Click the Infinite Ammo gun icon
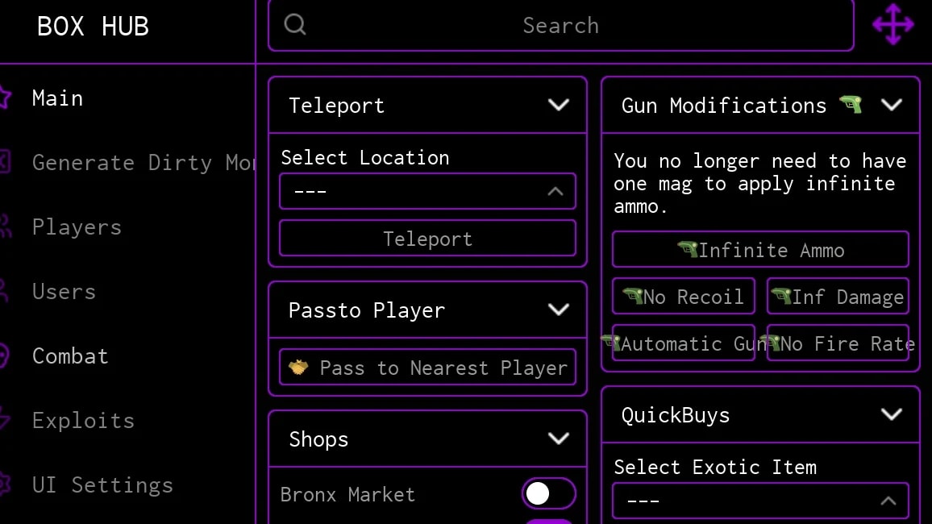 click(688, 249)
